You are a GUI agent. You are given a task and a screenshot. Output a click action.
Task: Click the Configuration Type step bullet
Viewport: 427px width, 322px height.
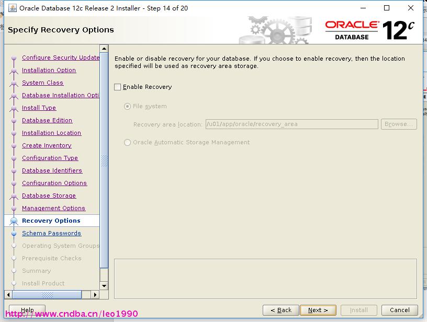[14, 158]
